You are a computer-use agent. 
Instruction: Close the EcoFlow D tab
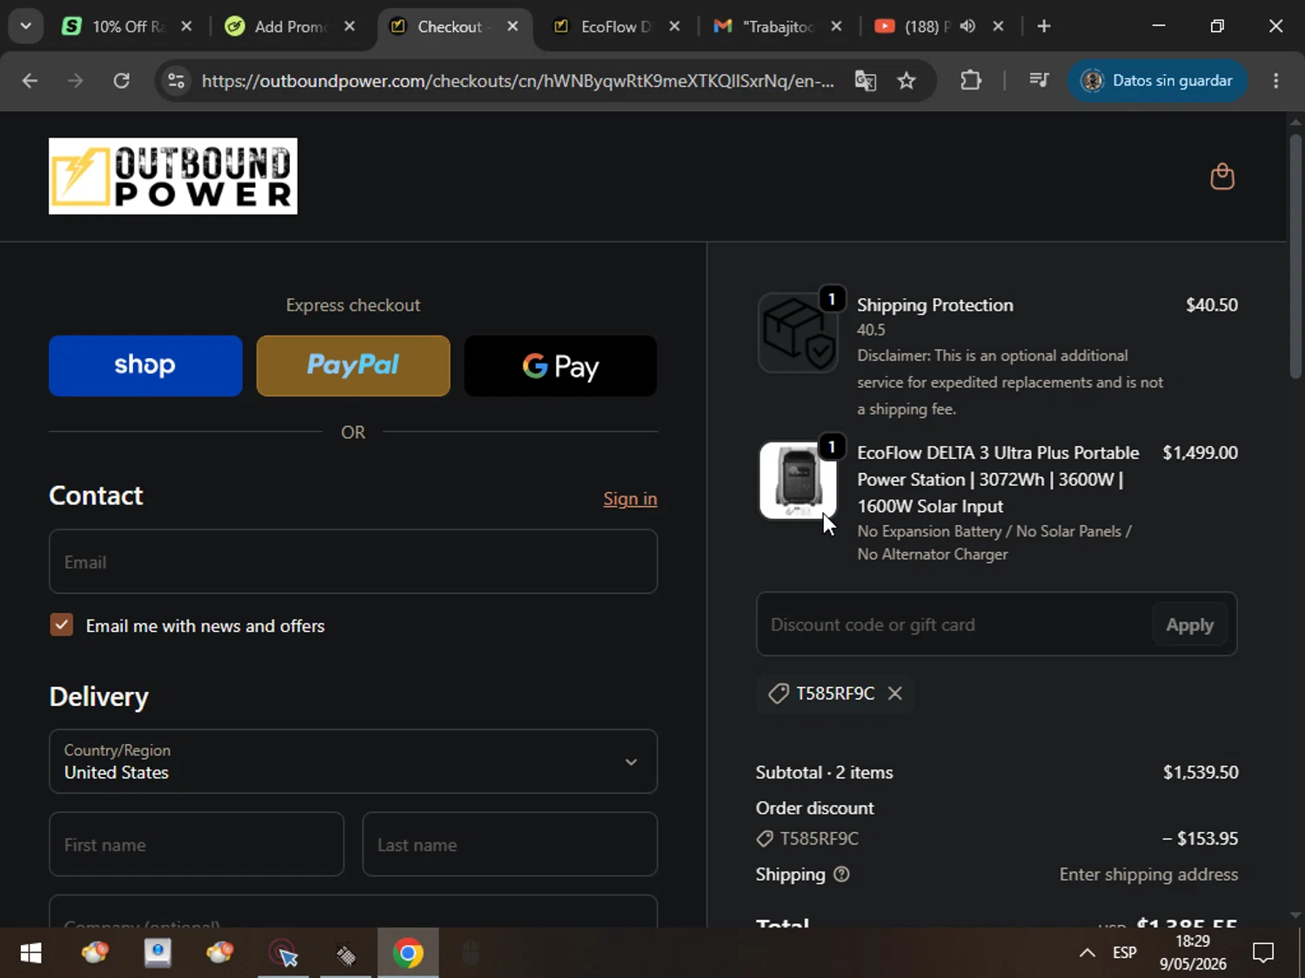(x=674, y=26)
